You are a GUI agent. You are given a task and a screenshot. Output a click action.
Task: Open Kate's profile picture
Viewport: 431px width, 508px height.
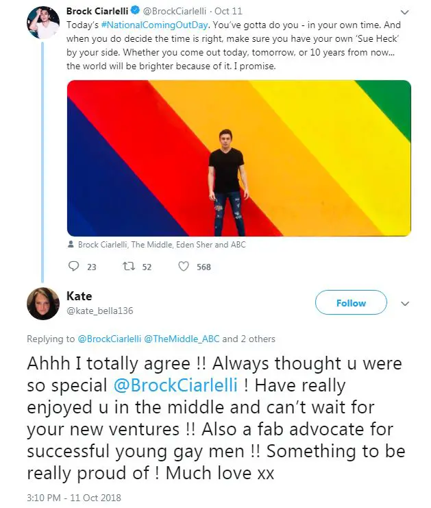tap(43, 304)
